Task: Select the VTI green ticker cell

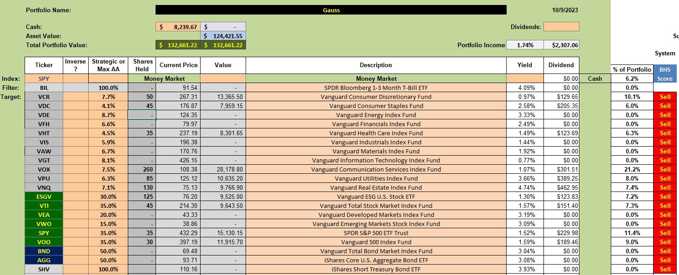Action: point(44,206)
